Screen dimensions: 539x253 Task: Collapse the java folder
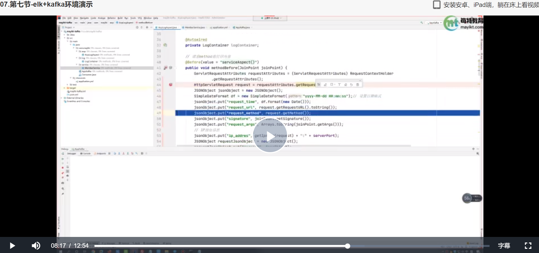coord(71,45)
